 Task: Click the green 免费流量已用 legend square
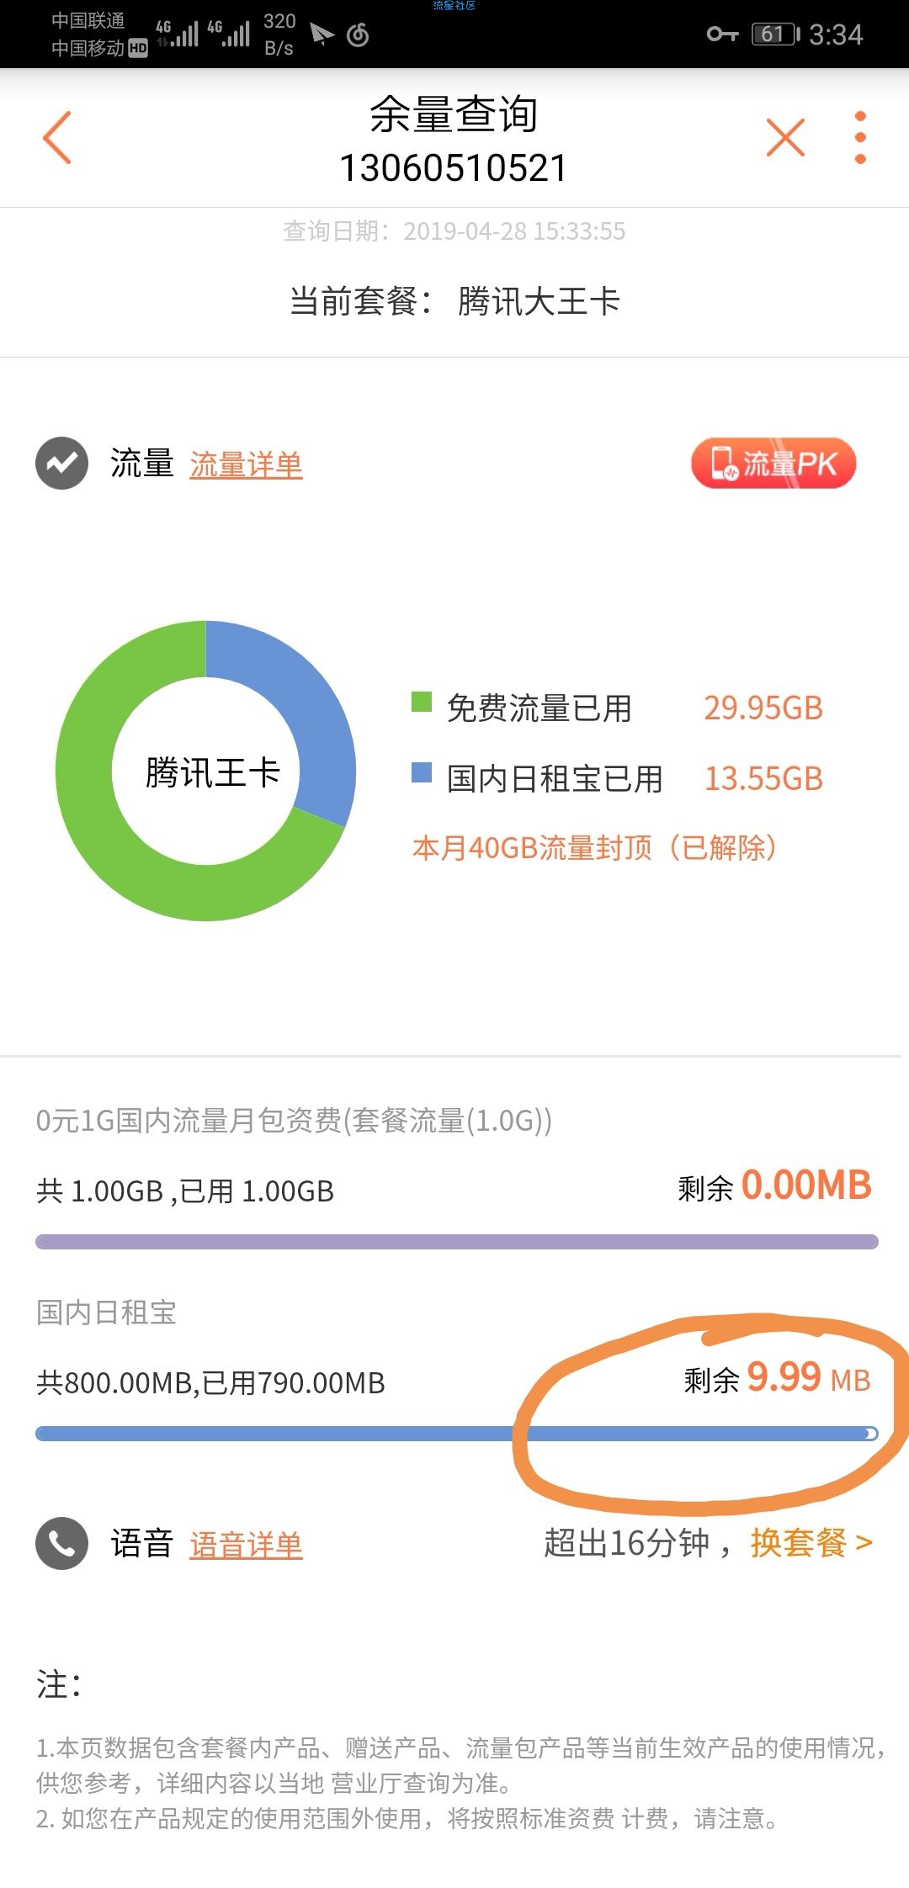click(x=421, y=702)
